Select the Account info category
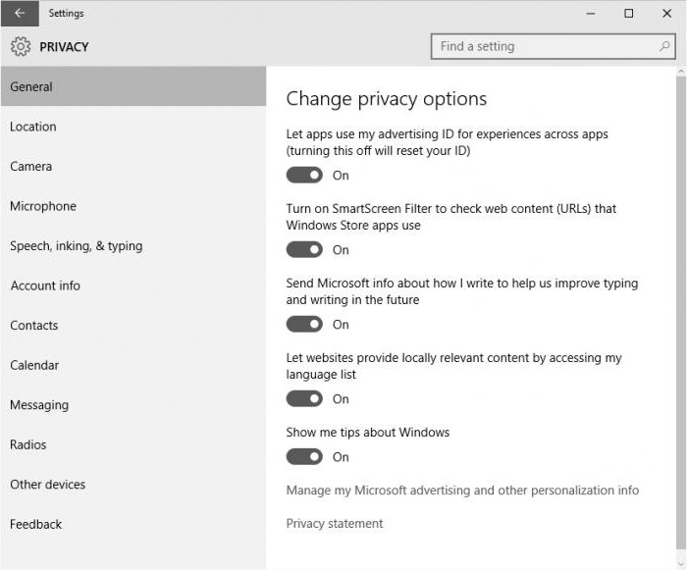Image resolution: width=687 pixels, height=570 pixels. click(x=45, y=285)
